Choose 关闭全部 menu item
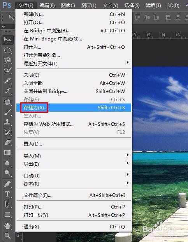Image resolution: width=188 pixels, height=242 pixels. click(x=74, y=83)
